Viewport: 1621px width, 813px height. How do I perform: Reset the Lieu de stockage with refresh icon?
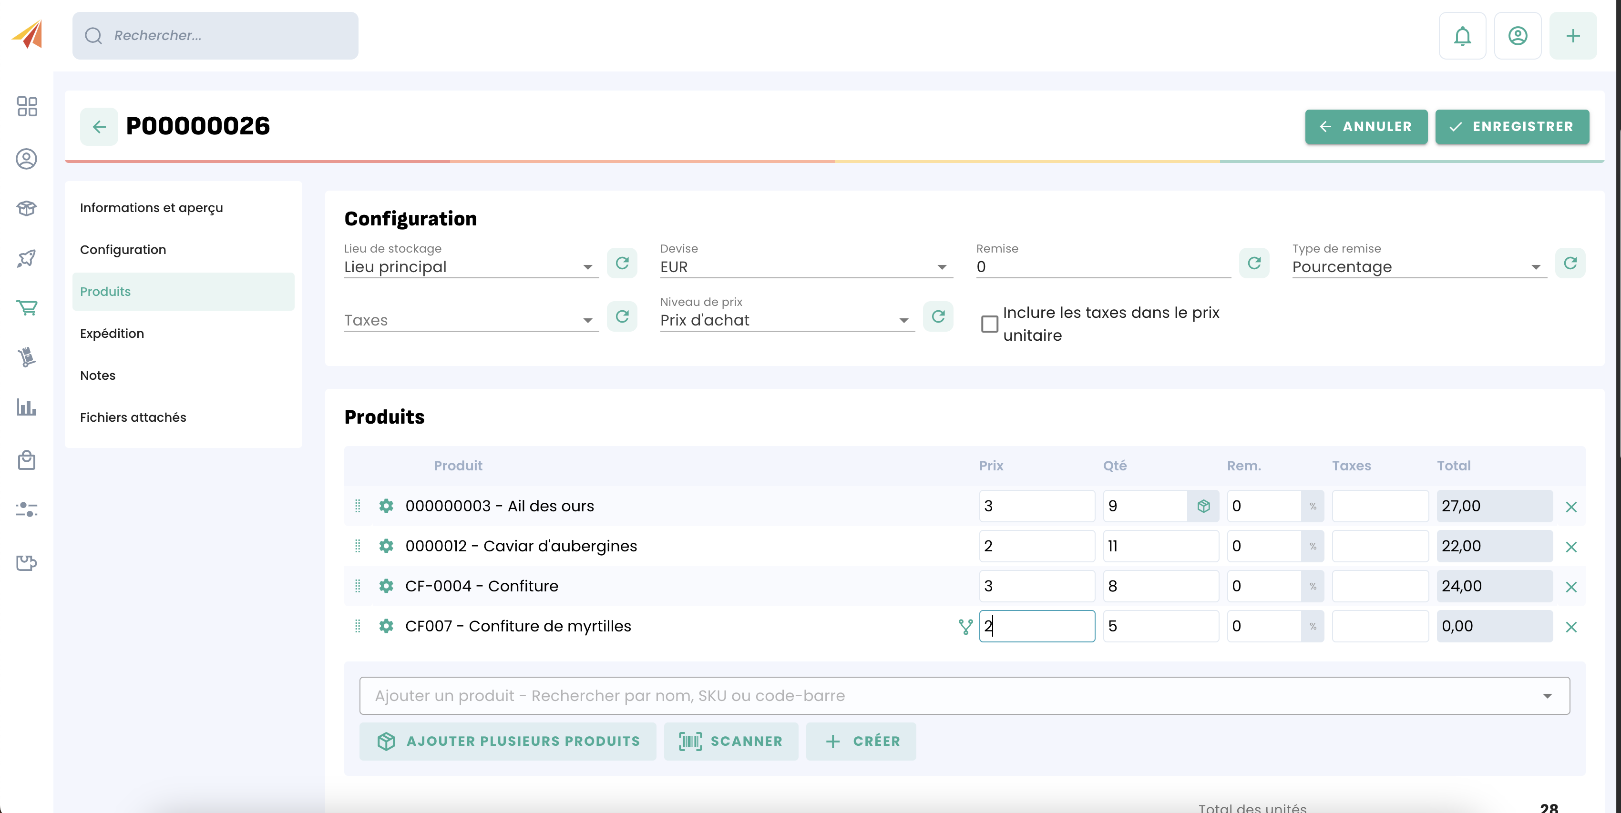(622, 263)
